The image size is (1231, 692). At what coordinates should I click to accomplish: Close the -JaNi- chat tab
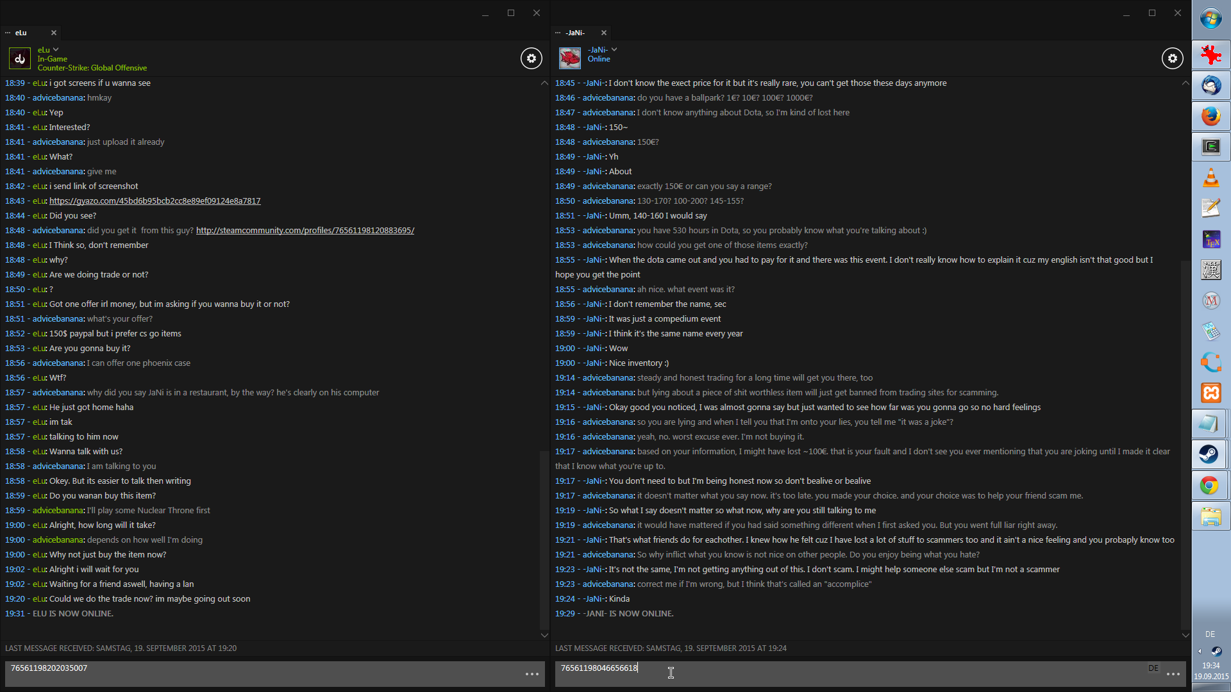[603, 33]
